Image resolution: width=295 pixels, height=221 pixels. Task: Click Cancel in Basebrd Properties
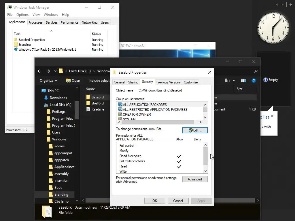coord(178,201)
